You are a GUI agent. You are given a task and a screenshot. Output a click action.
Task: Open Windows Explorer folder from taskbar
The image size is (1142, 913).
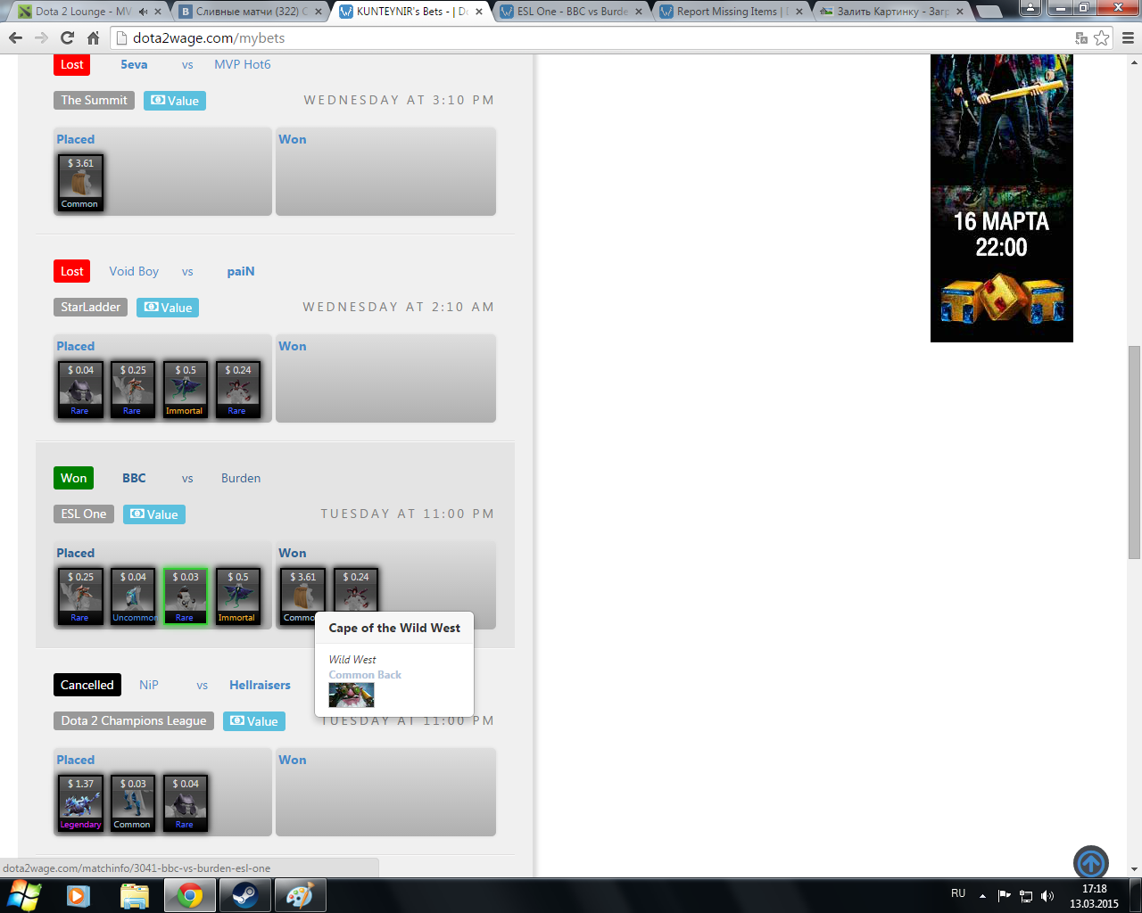tap(134, 895)
